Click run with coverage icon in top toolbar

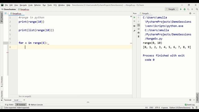[x=188, y=9]
